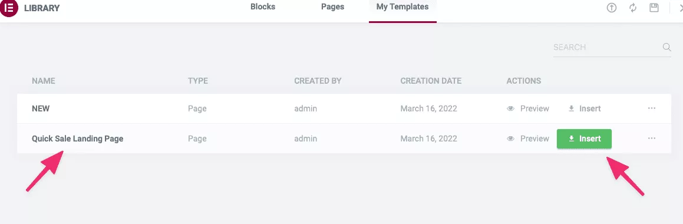The height and width of the screenshot is (224, 683).
Task: Click eye icon for Quick Sale Landing Page
Action: point(511,139)
